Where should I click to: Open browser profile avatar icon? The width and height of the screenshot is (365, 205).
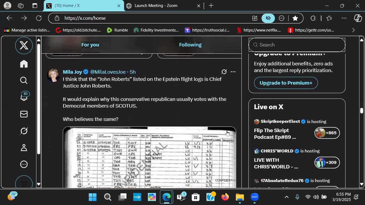[7, 6]
